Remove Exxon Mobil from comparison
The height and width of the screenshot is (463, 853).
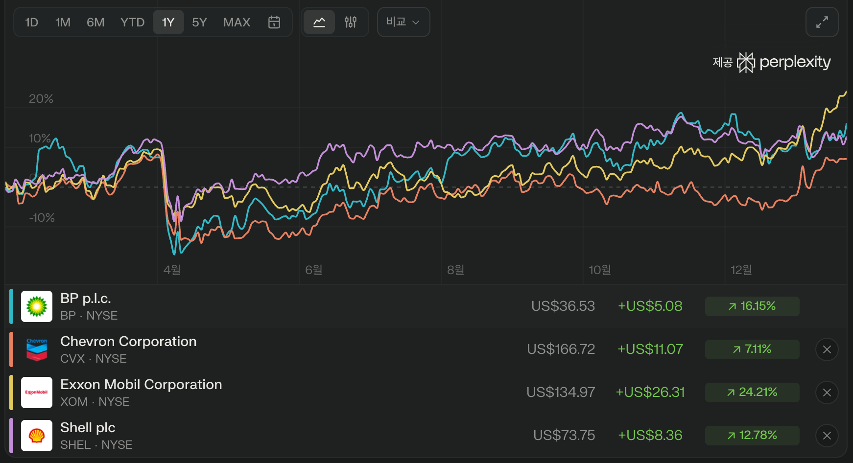point(827,393)
